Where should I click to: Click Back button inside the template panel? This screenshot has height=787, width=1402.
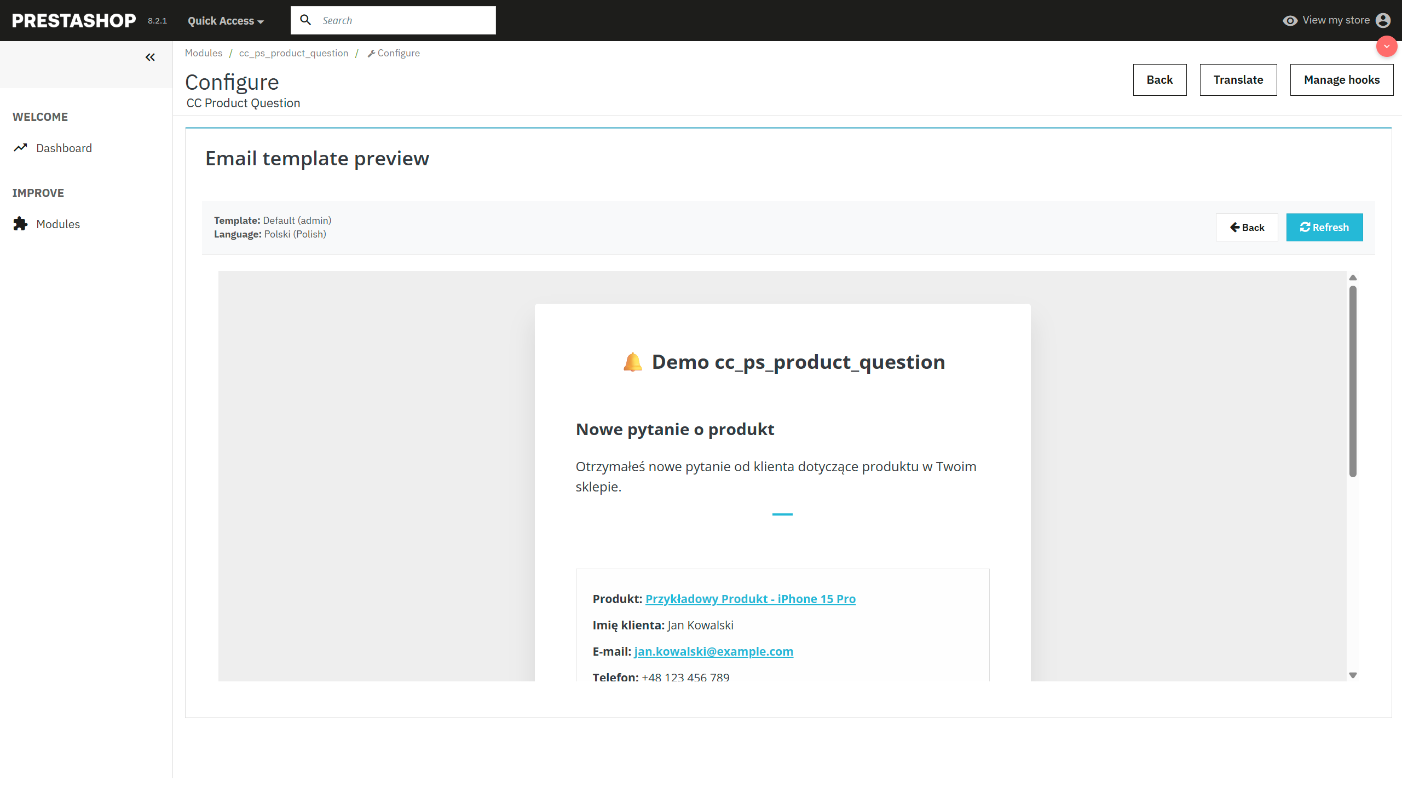point(1247,227)
